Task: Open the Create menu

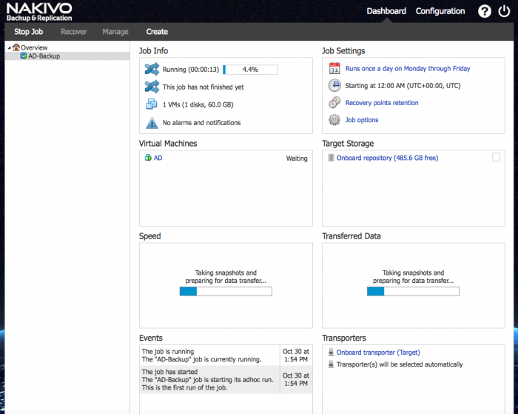Action: [x=157, y=32]
